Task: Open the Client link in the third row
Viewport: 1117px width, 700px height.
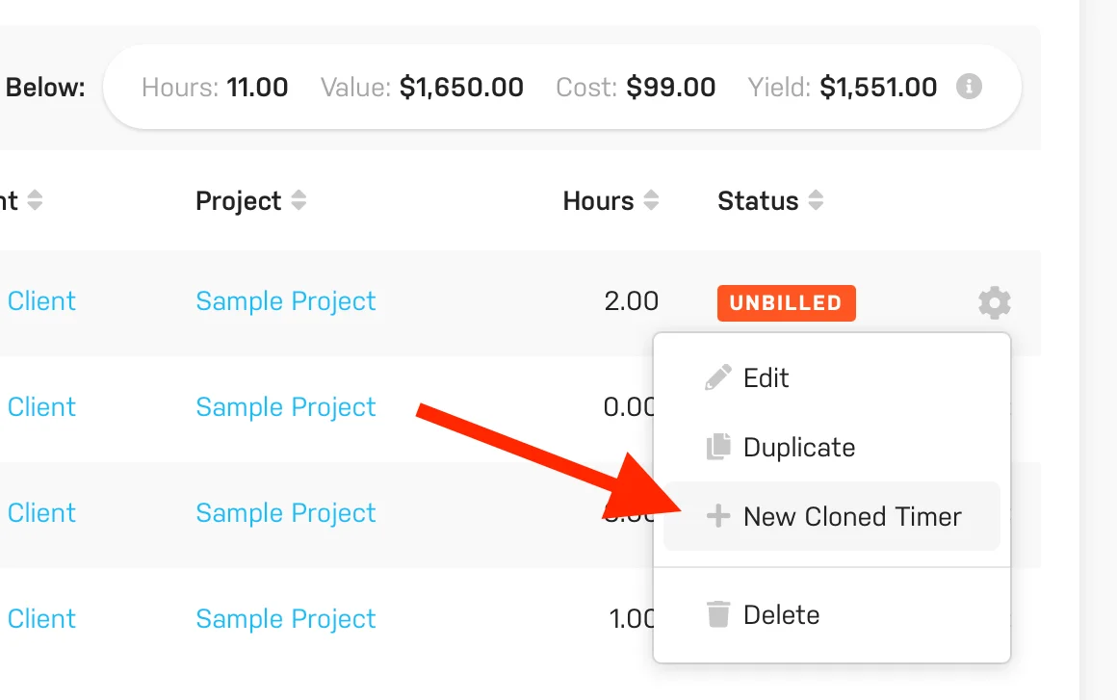Action: [x=41, y=513]
